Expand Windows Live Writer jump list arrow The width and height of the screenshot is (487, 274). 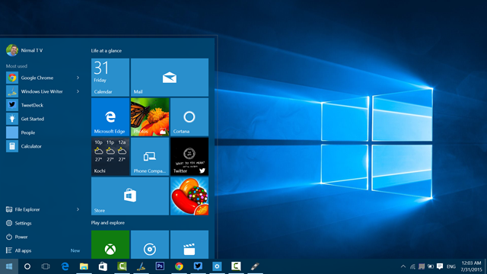point(78,91)
